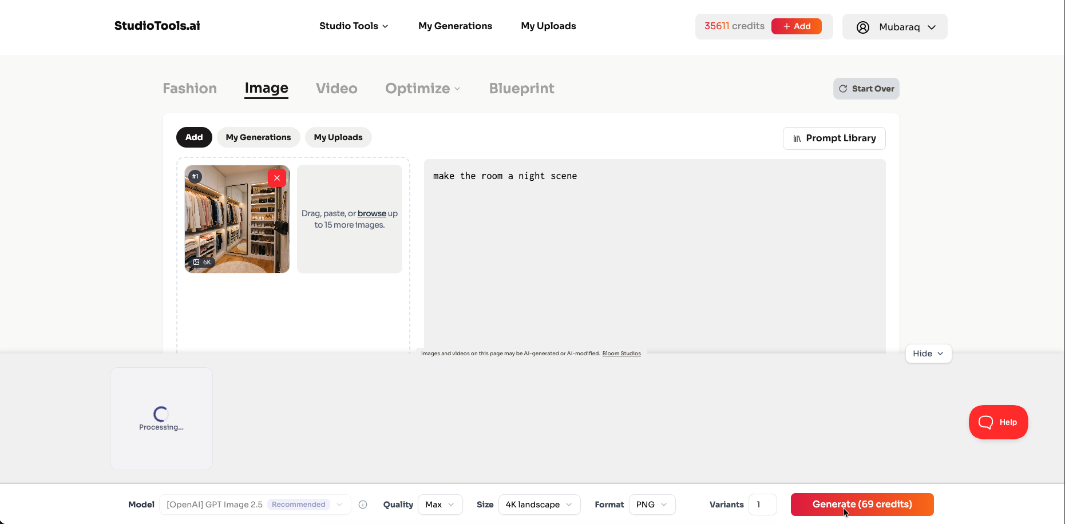The width and height of the screenshot is (1065, 524).
Task: Click the Add credits button
Action: [x=796, y=26]
